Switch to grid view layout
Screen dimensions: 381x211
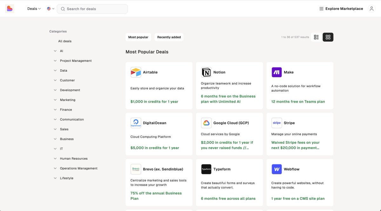(328, 37)
